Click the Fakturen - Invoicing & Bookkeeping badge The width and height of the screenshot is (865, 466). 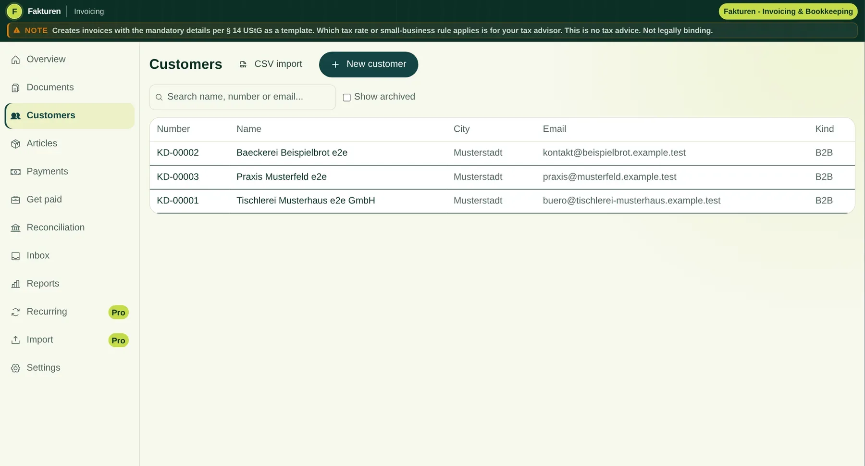tap(788, 11)
